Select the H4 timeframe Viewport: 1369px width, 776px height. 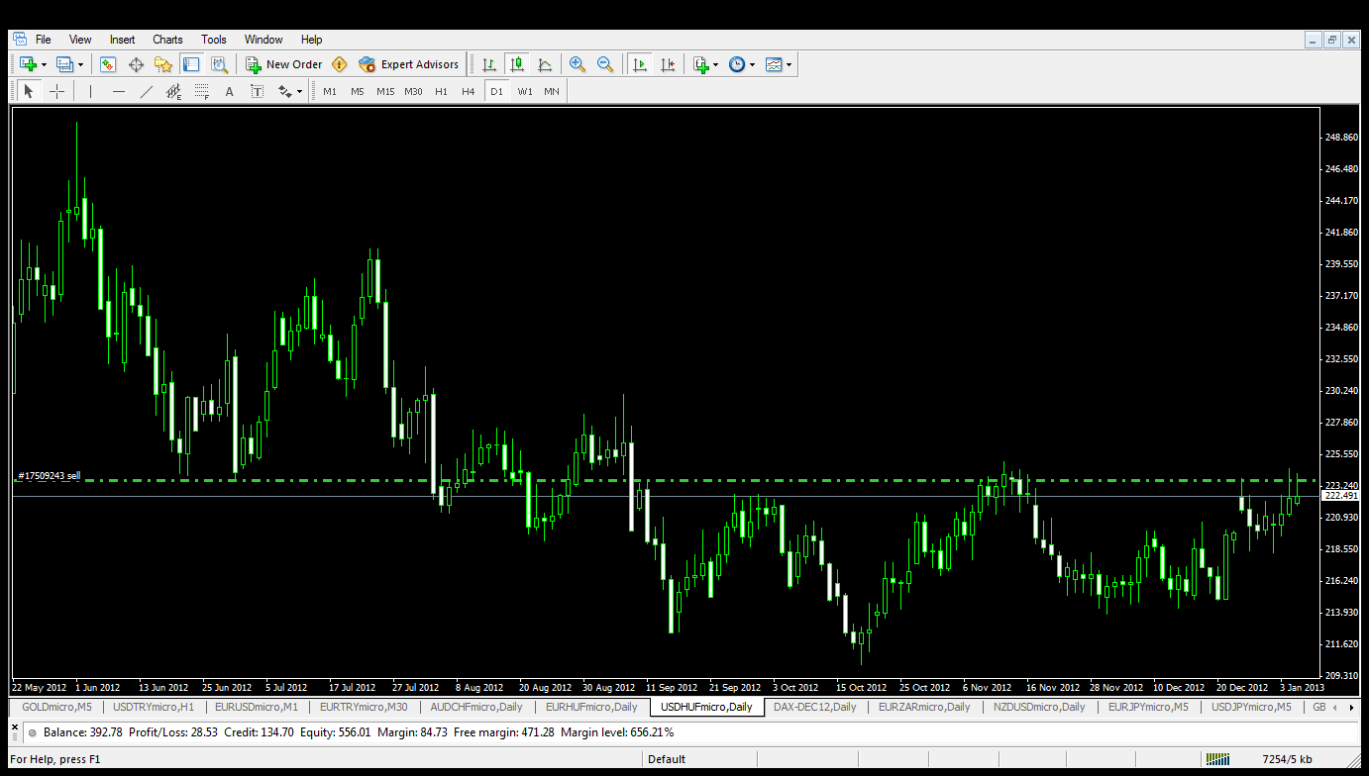tap(469, 91)
